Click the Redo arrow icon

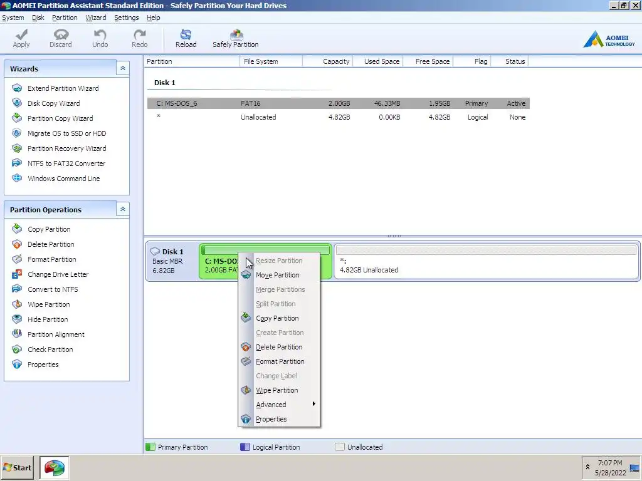[140, 34]
